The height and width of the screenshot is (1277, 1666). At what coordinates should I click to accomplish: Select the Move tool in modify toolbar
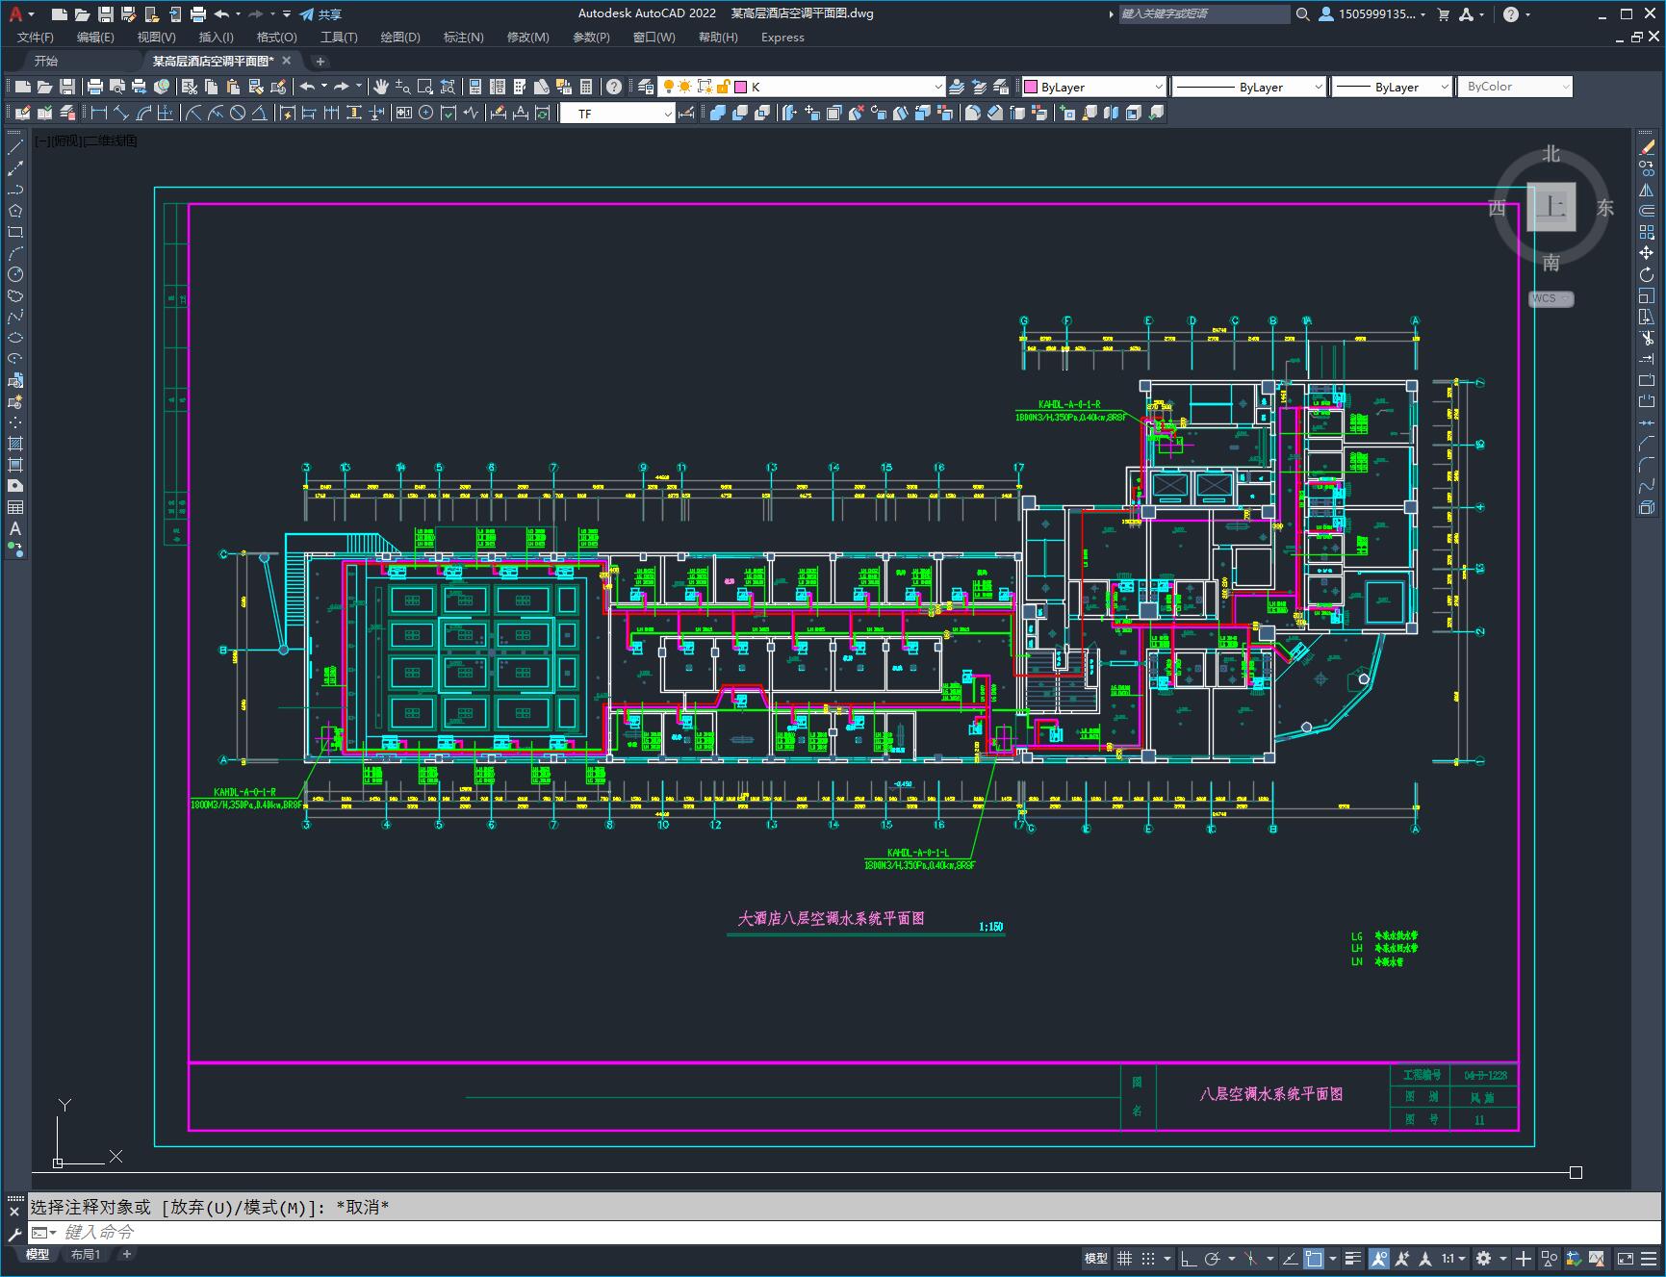click(1647, 253)
